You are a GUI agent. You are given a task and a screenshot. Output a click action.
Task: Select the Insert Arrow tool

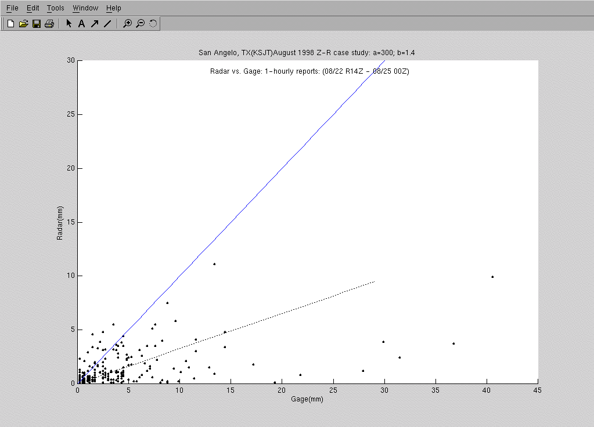click(94, 23)
